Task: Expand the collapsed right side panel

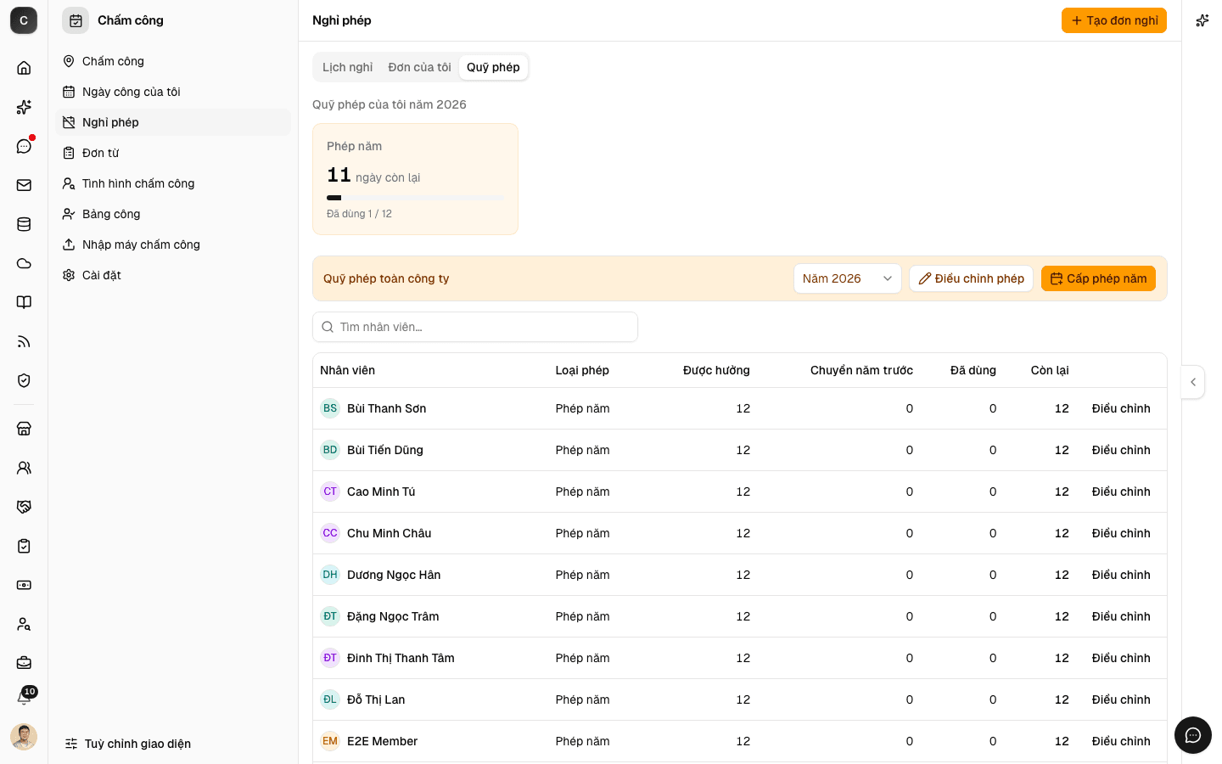Action: pos(1193,382)
